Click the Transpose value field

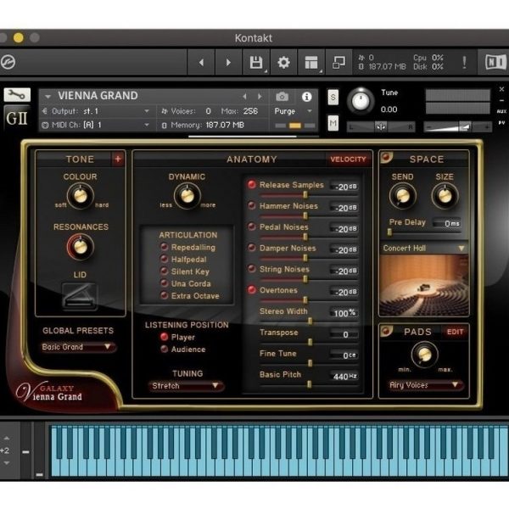point(344,334)
